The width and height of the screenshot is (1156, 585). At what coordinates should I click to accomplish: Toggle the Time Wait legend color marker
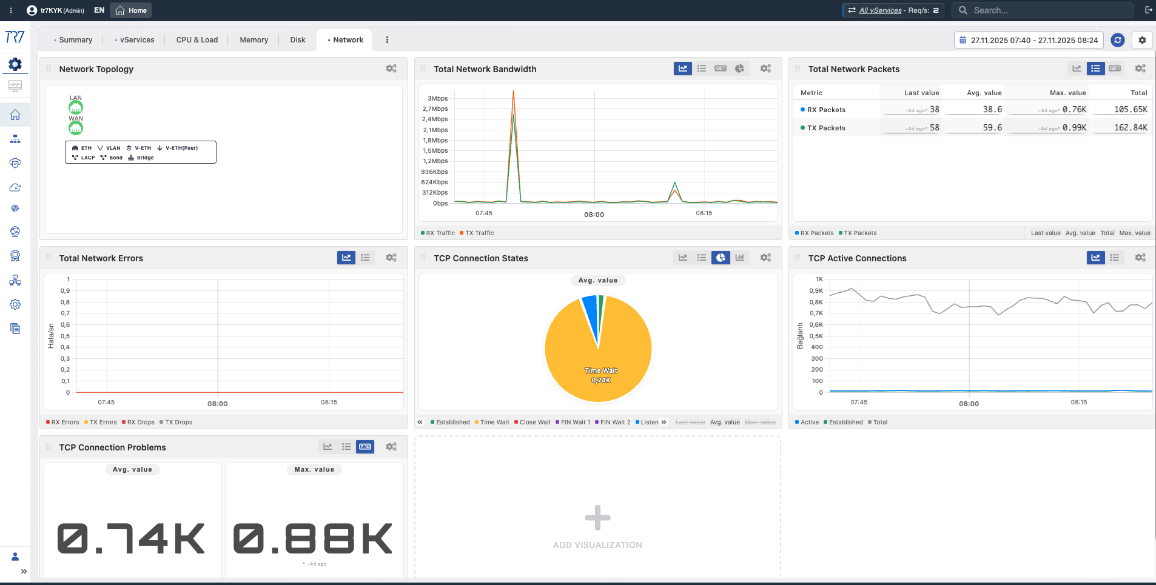click(477, 423)
